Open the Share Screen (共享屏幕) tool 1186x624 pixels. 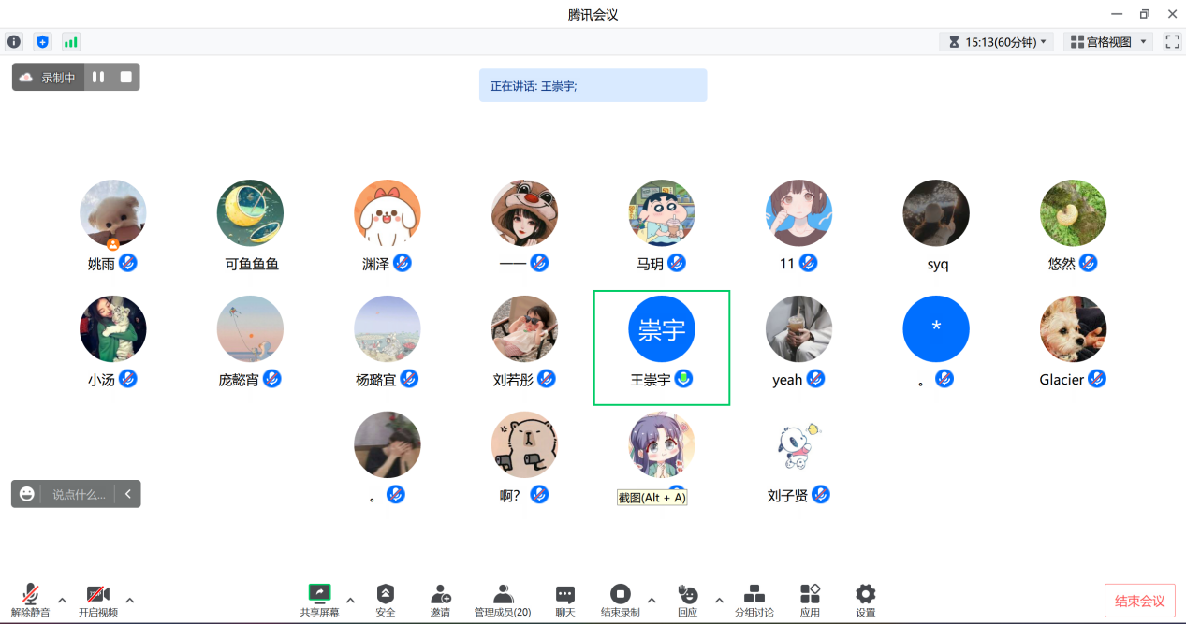pyautogui.click(x=319, y=599)
